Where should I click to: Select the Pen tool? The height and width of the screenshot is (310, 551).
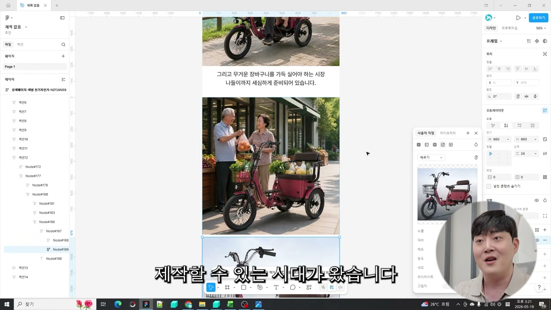coord(260,287)
